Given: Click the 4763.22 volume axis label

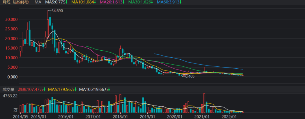Looking at the screenshot, I should (10, 96).
